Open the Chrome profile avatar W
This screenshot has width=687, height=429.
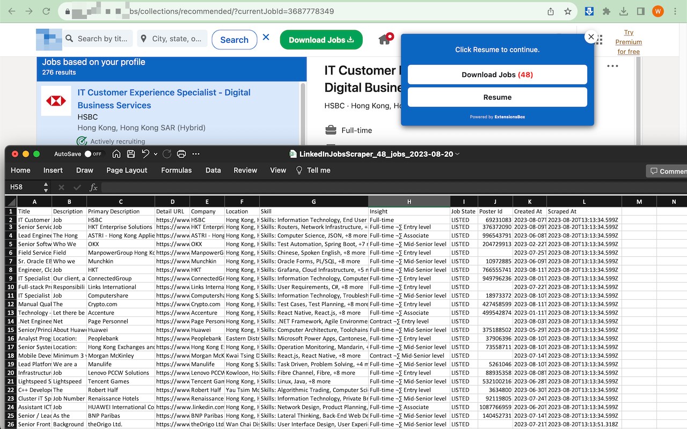point(658,11)
